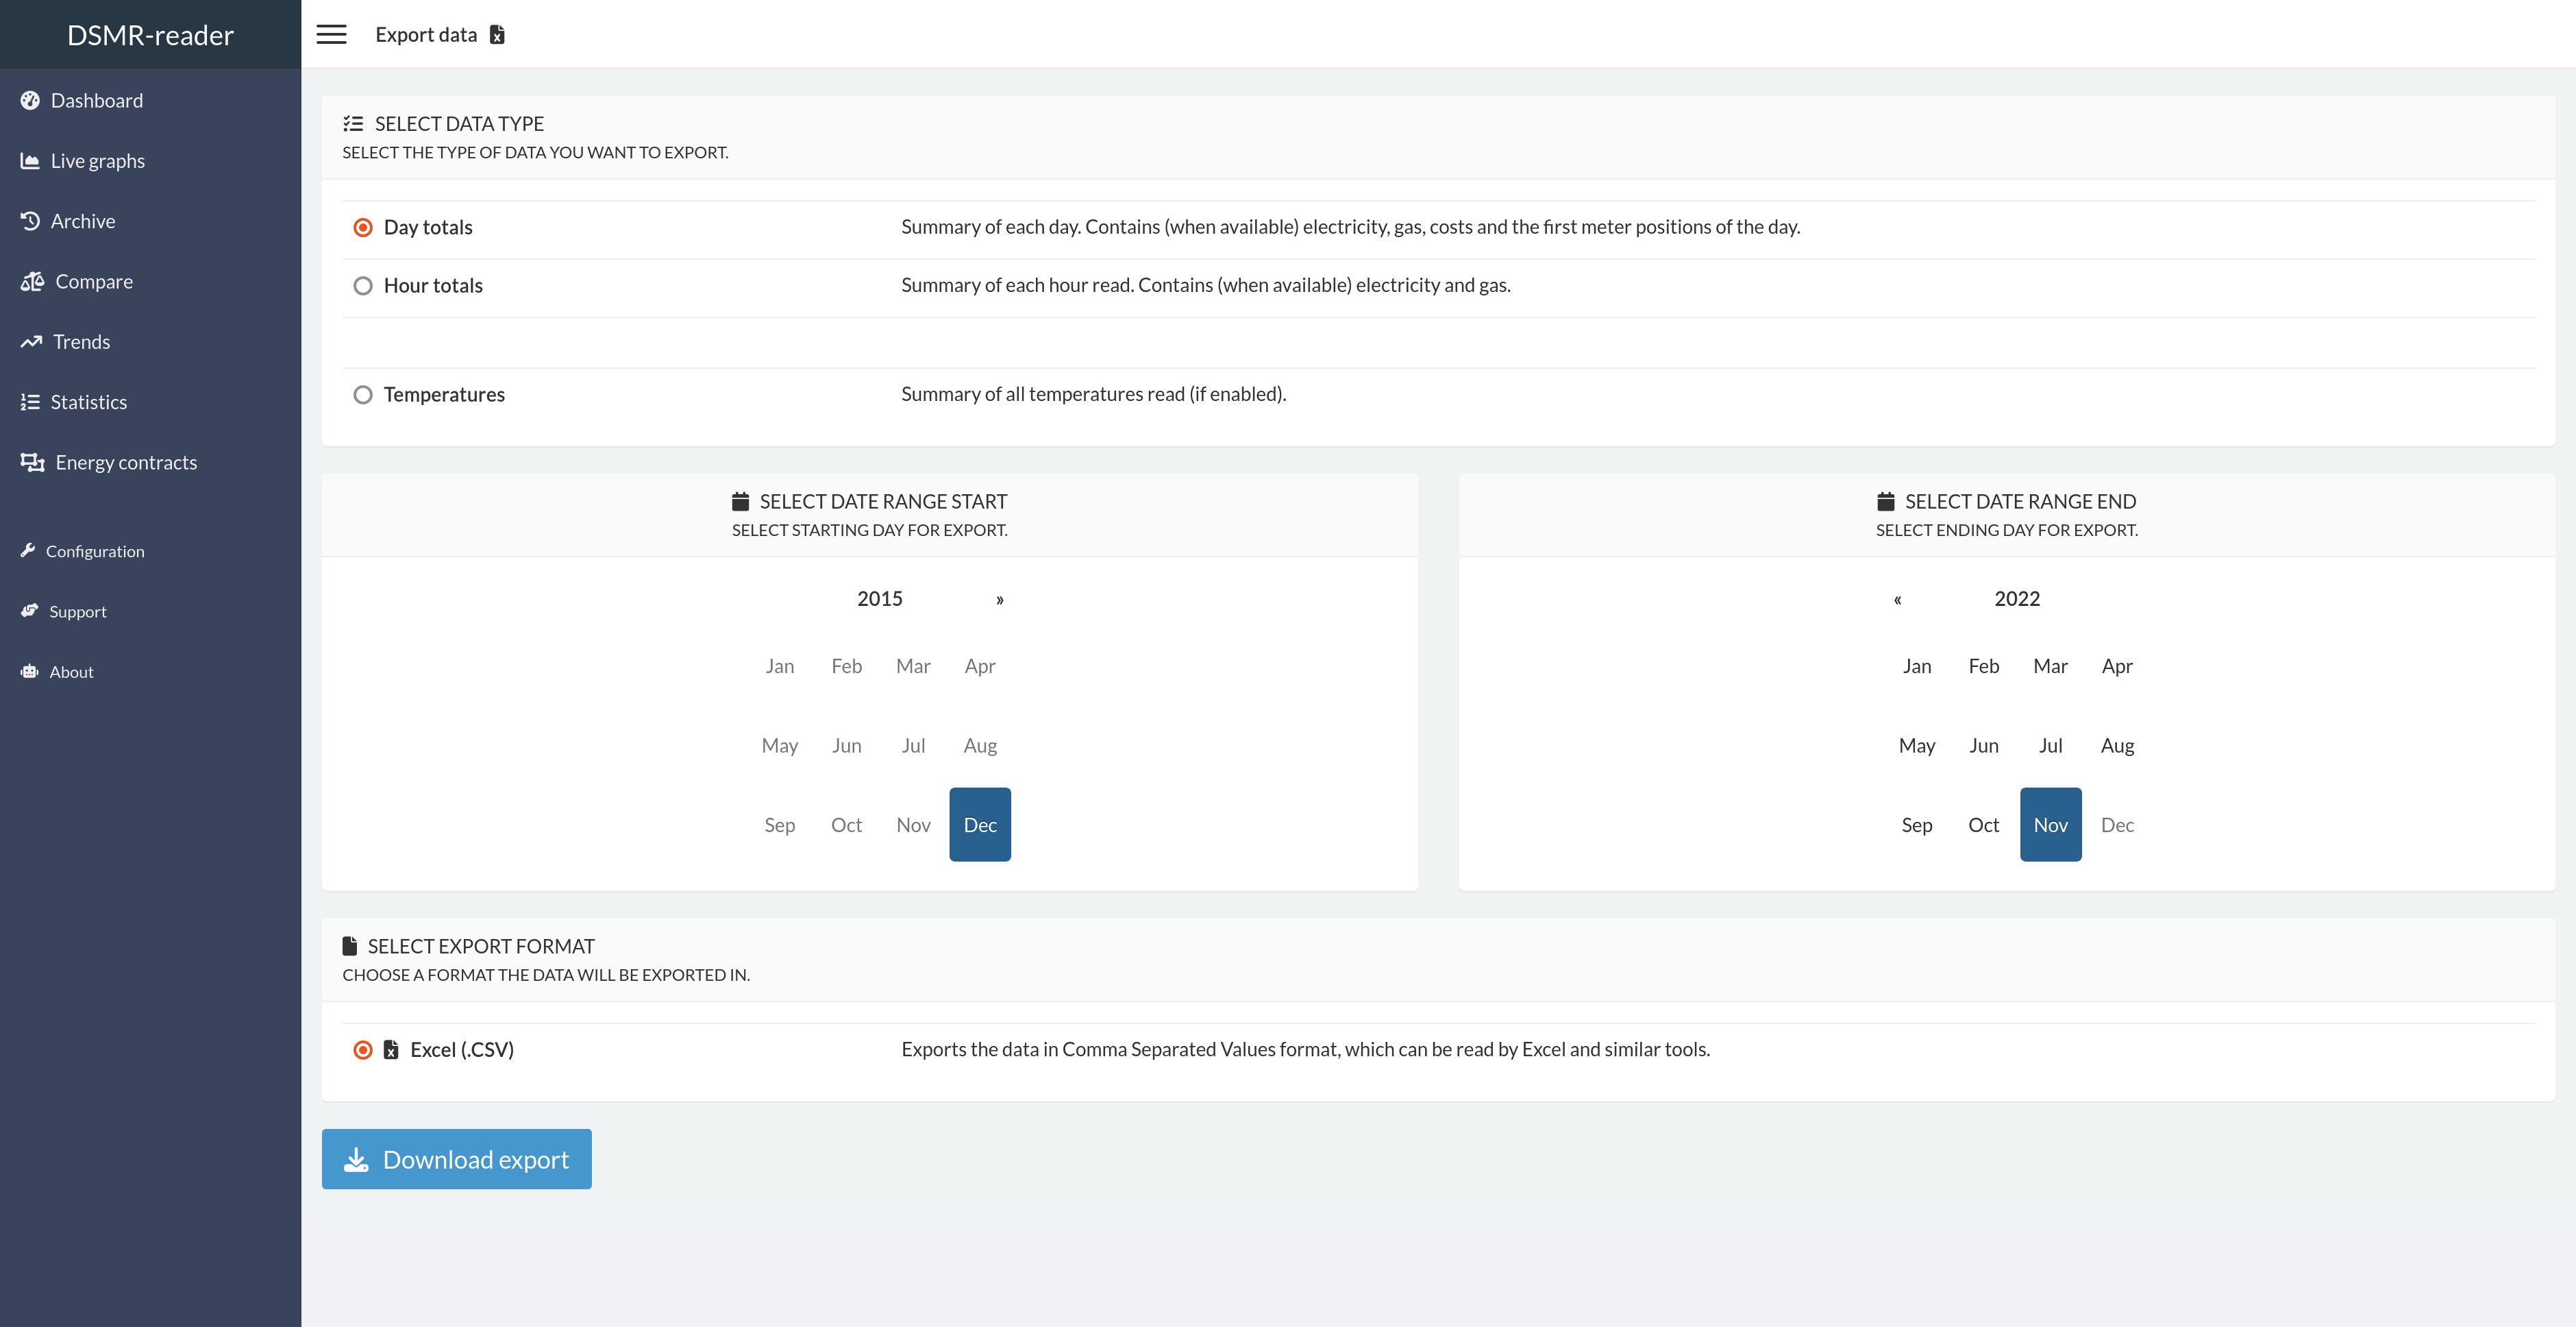
Task: Choose Sep in 2022 end calendar
Action: click(1917, 825)
